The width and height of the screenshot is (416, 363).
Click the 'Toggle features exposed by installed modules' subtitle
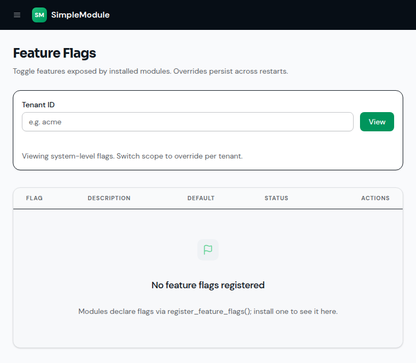[x=150, y=72]
